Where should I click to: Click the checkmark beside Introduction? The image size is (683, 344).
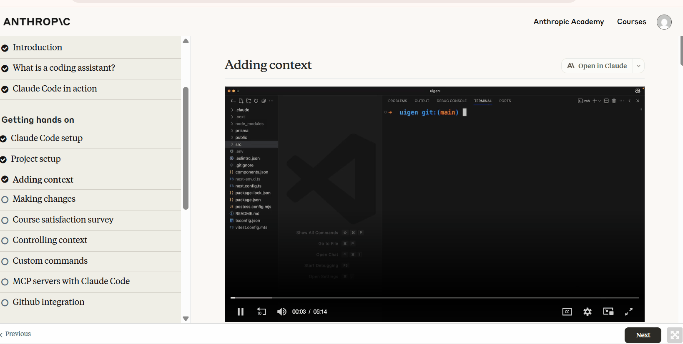tap(5, 48)
